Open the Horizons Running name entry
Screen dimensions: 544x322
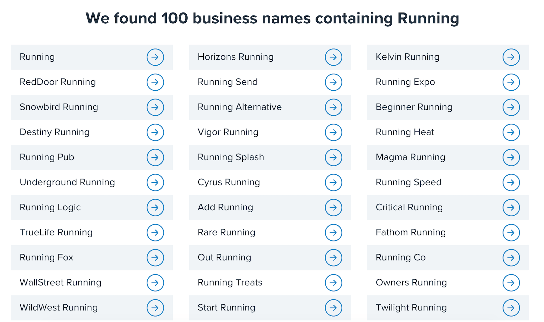[x=235, y=57]
